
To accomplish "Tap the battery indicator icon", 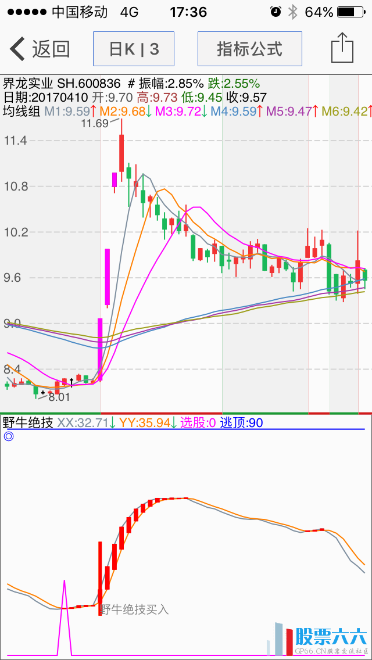I will point(352,12).
